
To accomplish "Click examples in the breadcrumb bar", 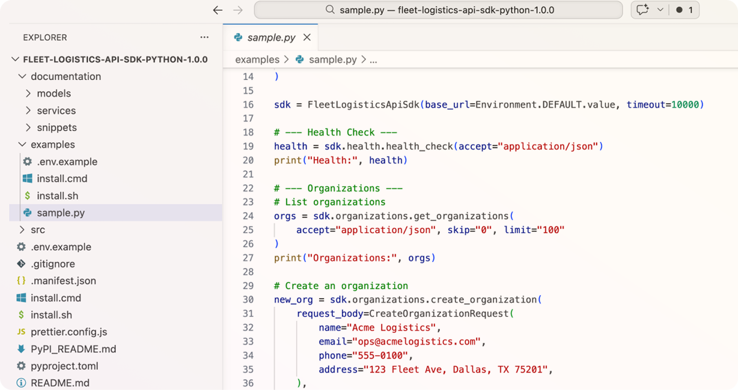I will pos(257,59).
